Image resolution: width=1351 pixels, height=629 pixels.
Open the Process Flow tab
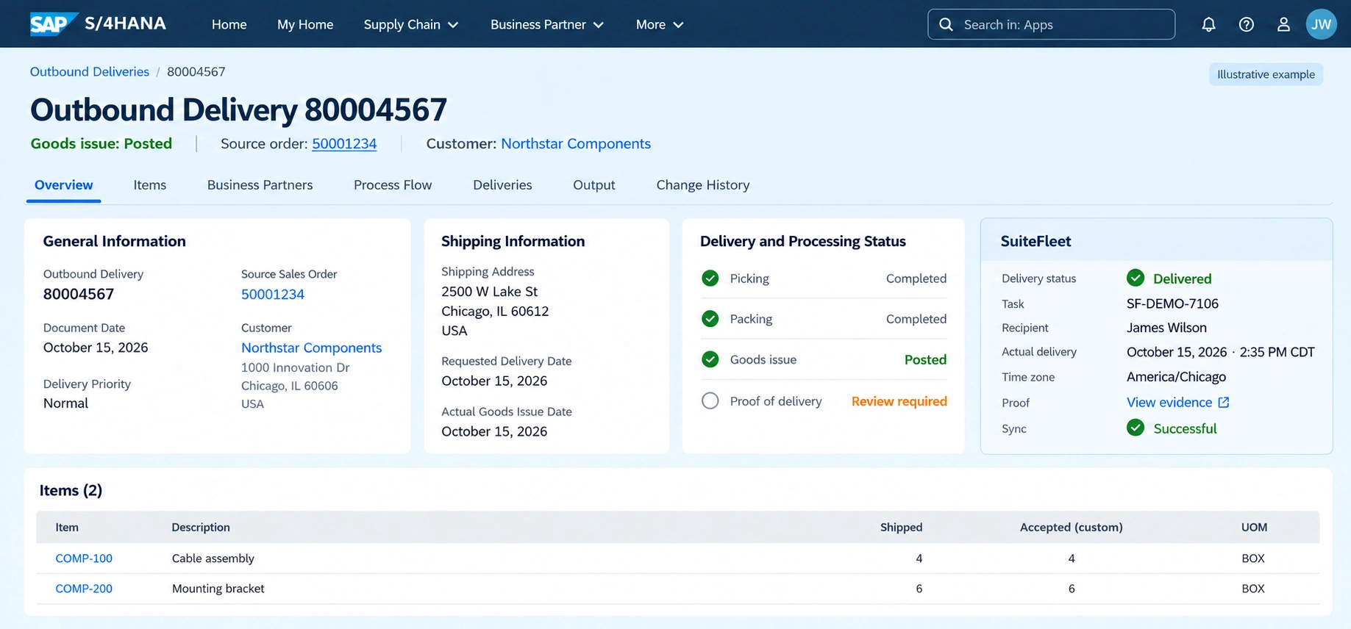click(393, 185)
